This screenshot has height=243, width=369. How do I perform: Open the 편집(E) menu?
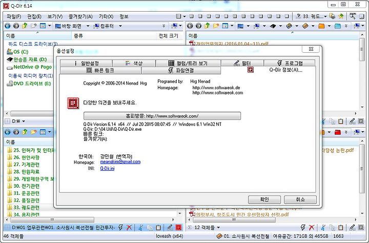[x=34, y=16]
